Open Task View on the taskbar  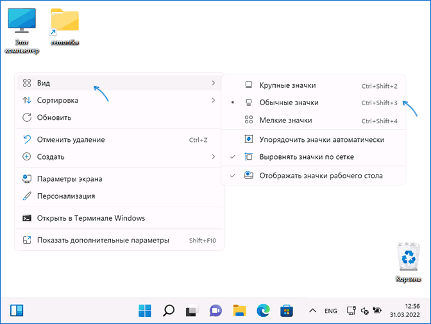tap(192, 311)
